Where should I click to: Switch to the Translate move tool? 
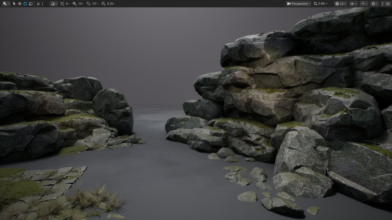[20, 4]
